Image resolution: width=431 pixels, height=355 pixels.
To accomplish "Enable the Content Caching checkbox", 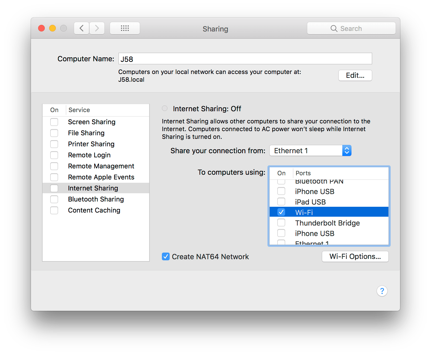I will (x=54, y=210).
